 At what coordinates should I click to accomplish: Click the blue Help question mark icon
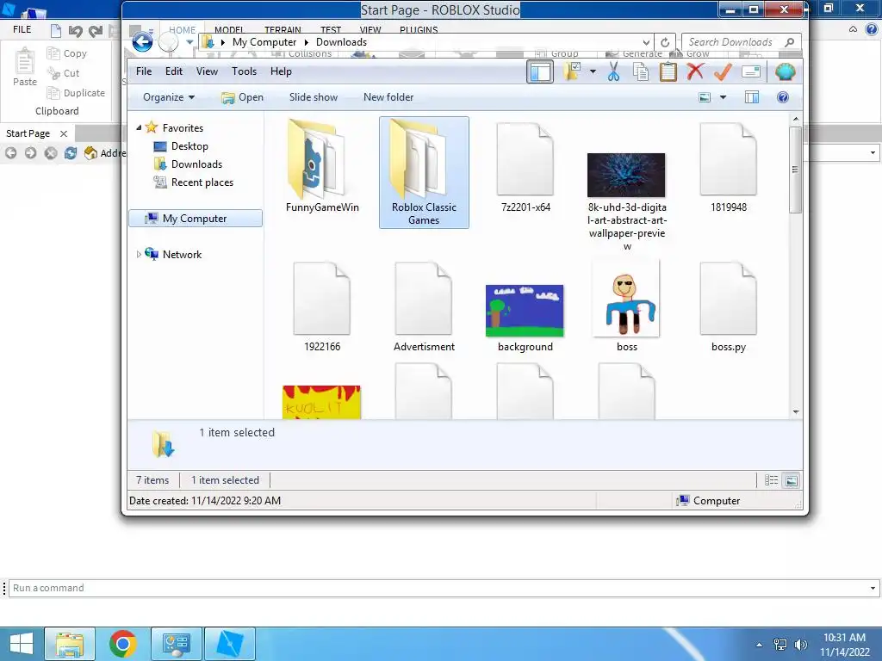[782, 97]
